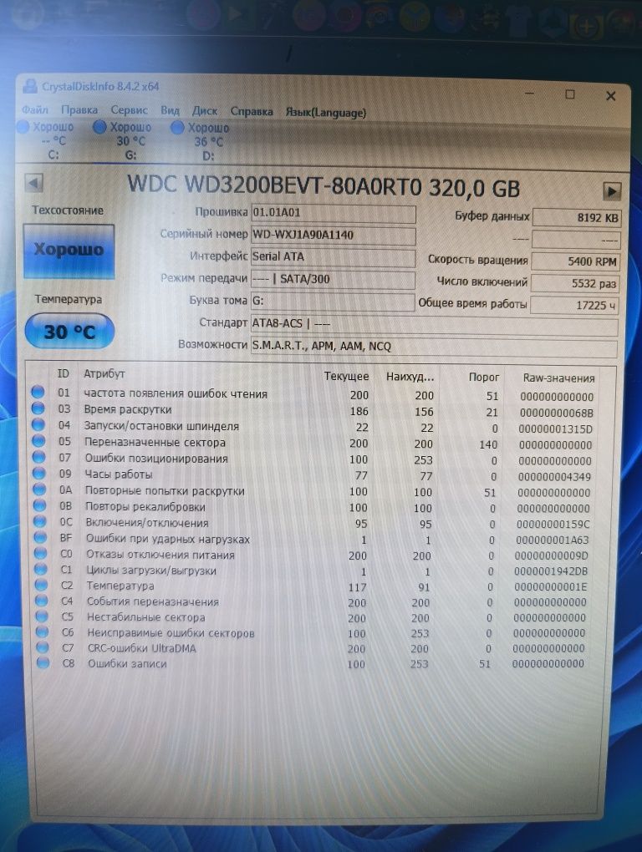Click the status dot for attribute 01

[38, 392]
